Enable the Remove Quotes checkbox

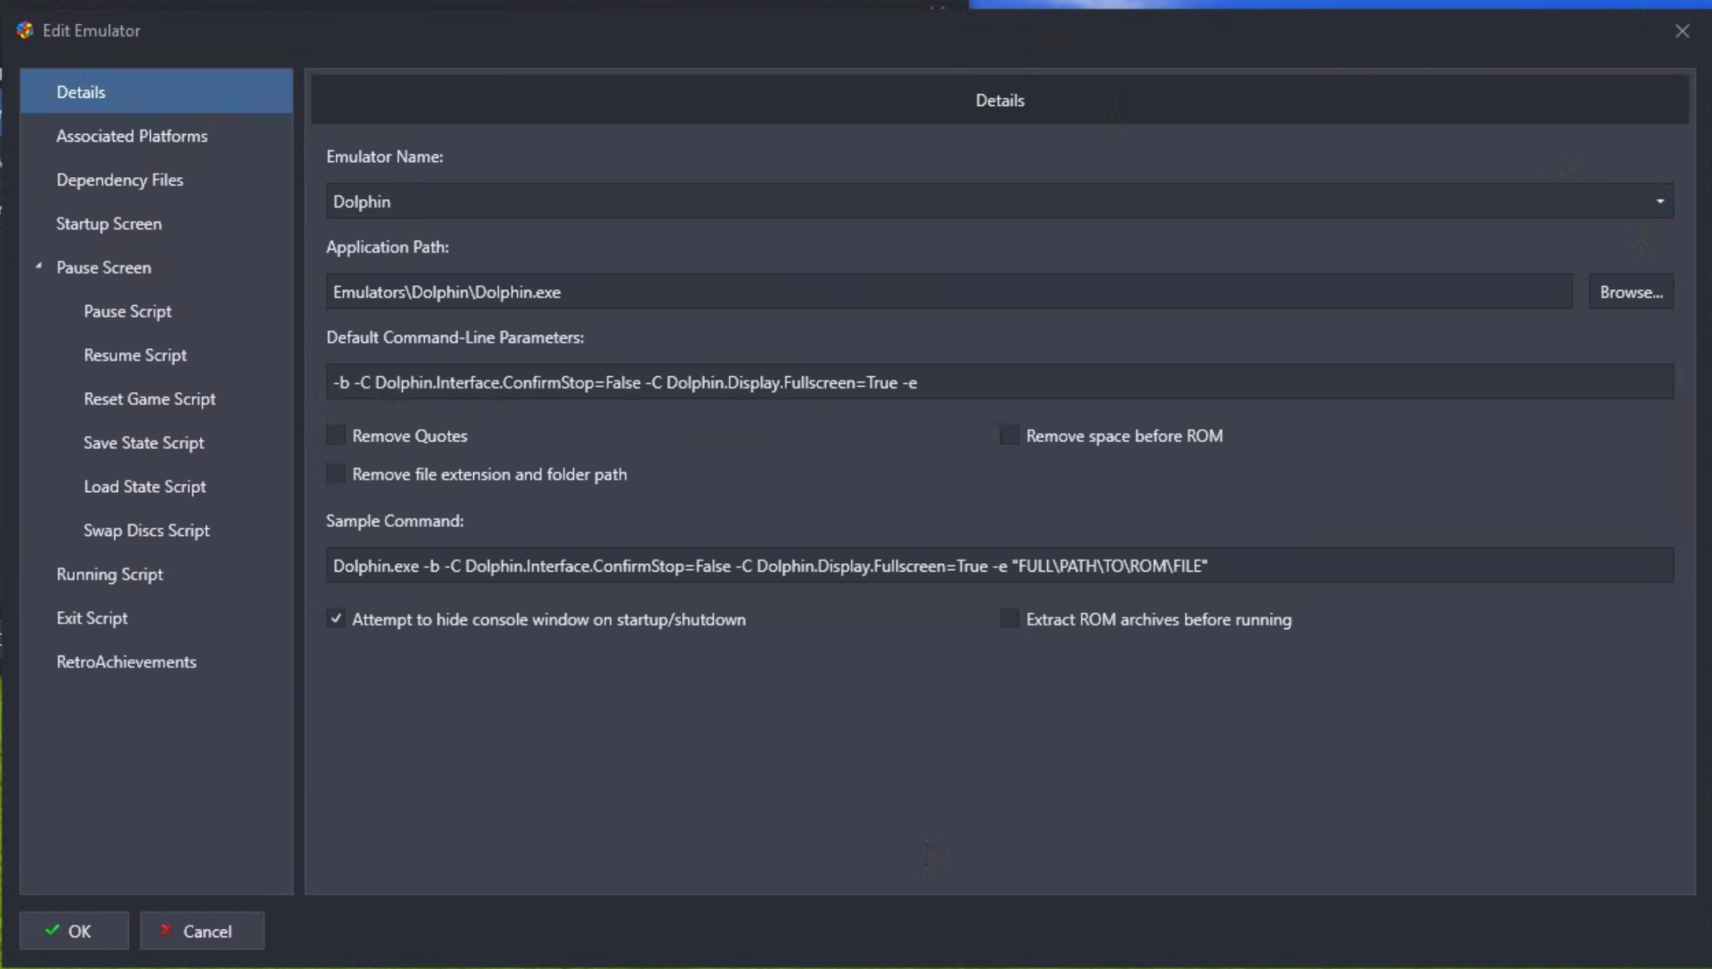point(335,435)
